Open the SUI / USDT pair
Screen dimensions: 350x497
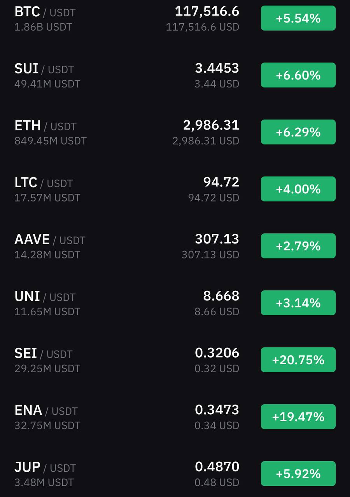175,75
